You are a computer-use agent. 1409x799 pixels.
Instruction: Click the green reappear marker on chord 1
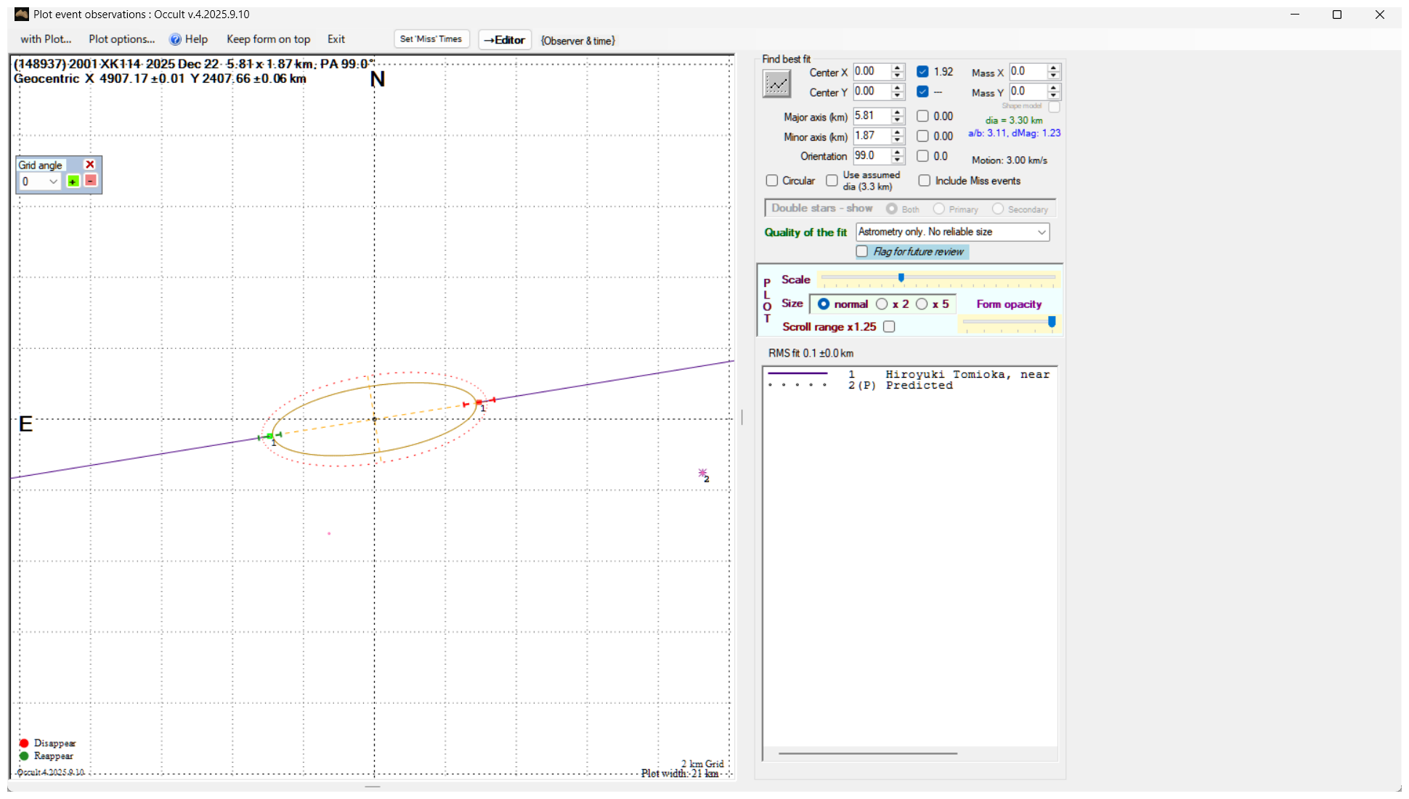coord(270,437)
